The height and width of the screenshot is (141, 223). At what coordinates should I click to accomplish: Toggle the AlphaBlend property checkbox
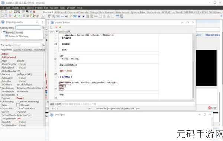[x=17, y=68]
